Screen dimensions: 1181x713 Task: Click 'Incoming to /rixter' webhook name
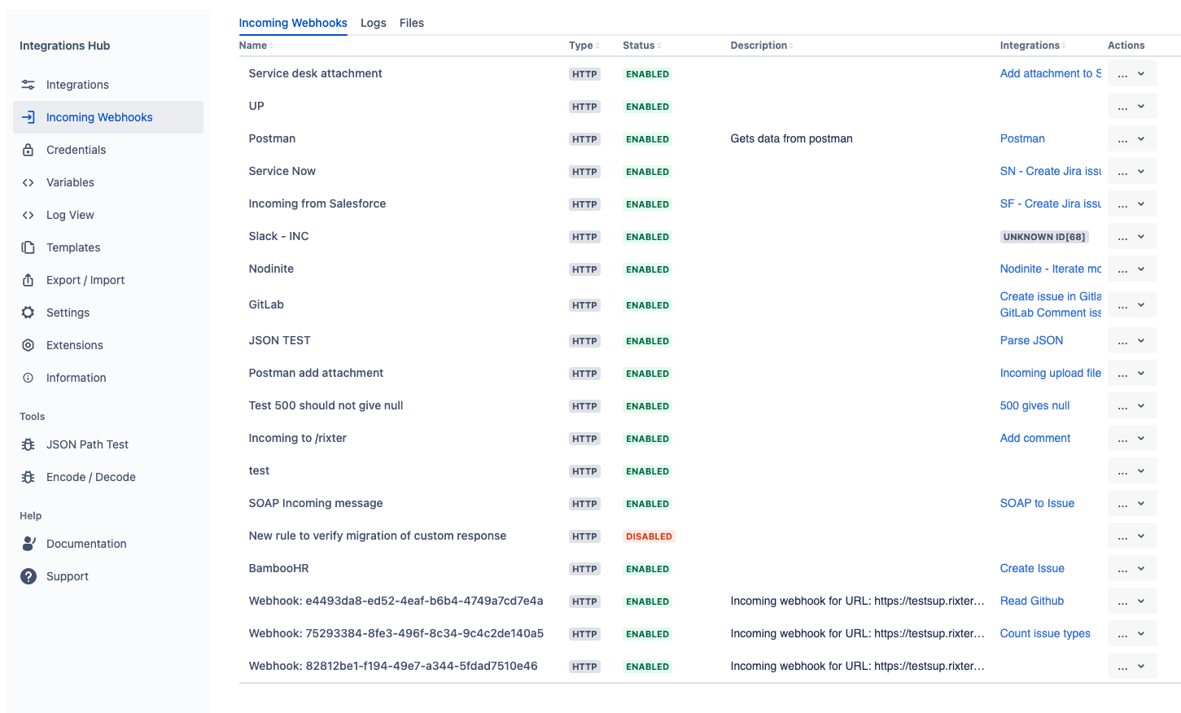pos(297,438)
